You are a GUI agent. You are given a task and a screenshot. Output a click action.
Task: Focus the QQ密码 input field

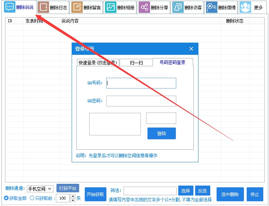(141, 101)
